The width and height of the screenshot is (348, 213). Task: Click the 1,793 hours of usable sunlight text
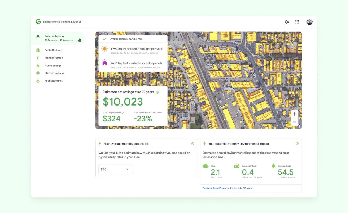pyautogui.click(x=136, y=49)
